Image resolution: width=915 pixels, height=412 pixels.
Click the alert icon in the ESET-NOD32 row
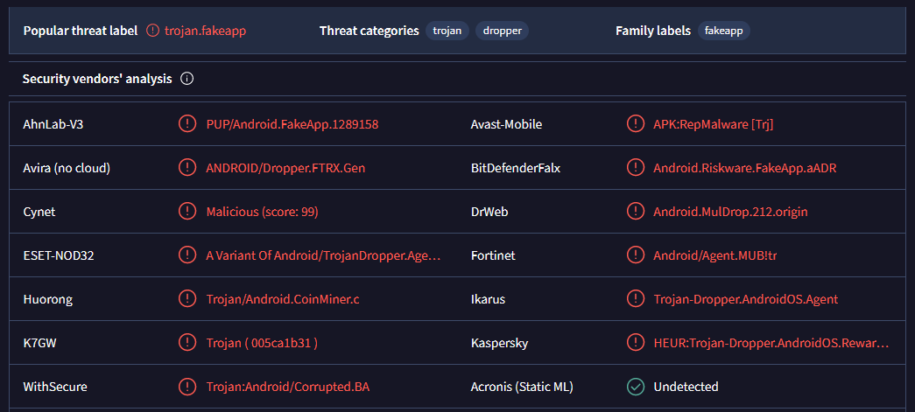tap(187, 255)
